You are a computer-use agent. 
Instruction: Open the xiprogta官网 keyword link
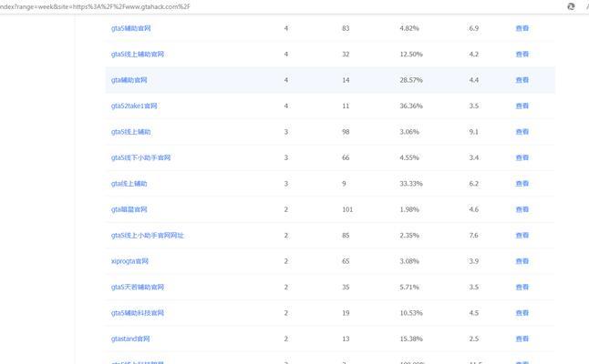click(129, 261)
